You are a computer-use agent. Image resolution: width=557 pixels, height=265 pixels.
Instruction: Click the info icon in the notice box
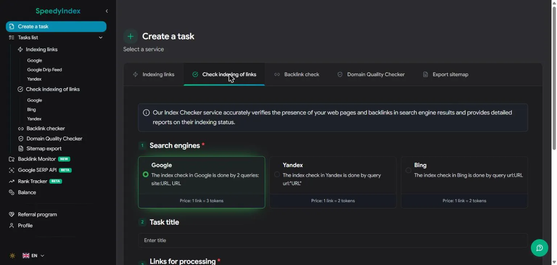(146, 113)
